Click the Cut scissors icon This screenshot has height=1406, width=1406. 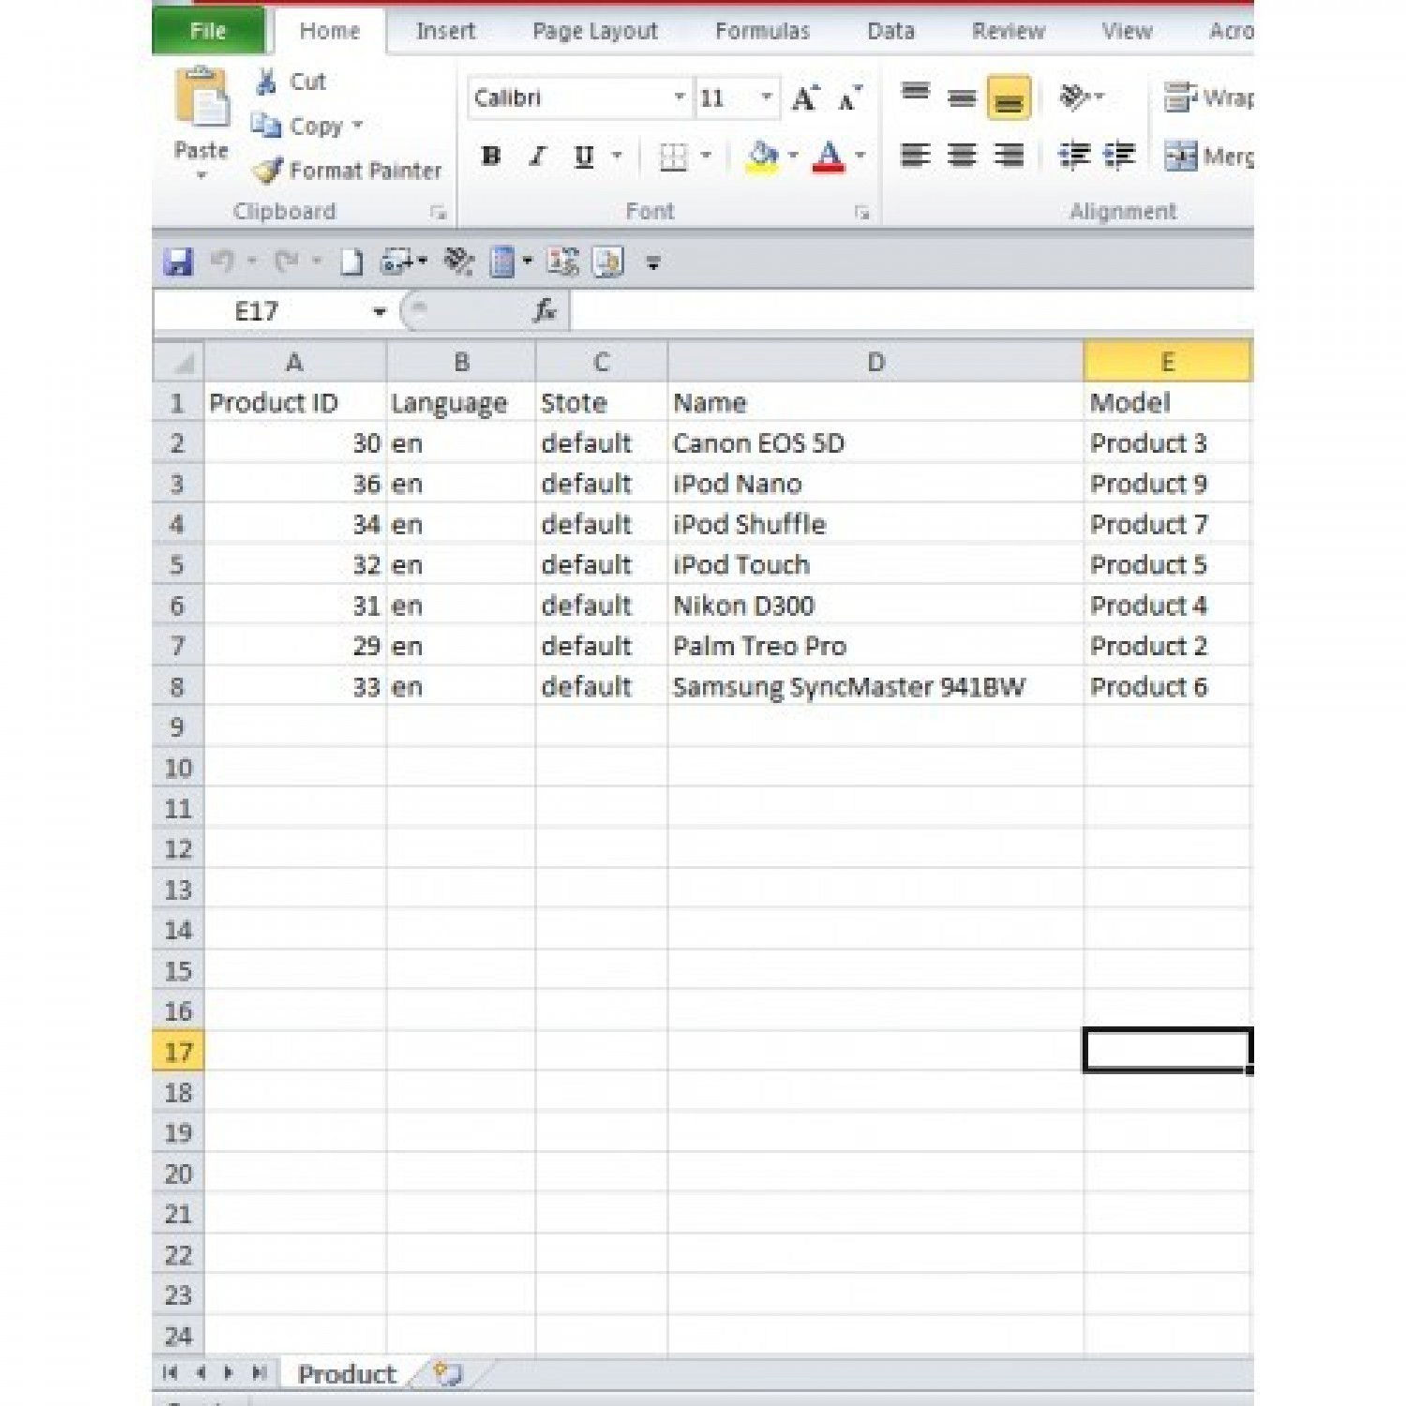[267, 82]
